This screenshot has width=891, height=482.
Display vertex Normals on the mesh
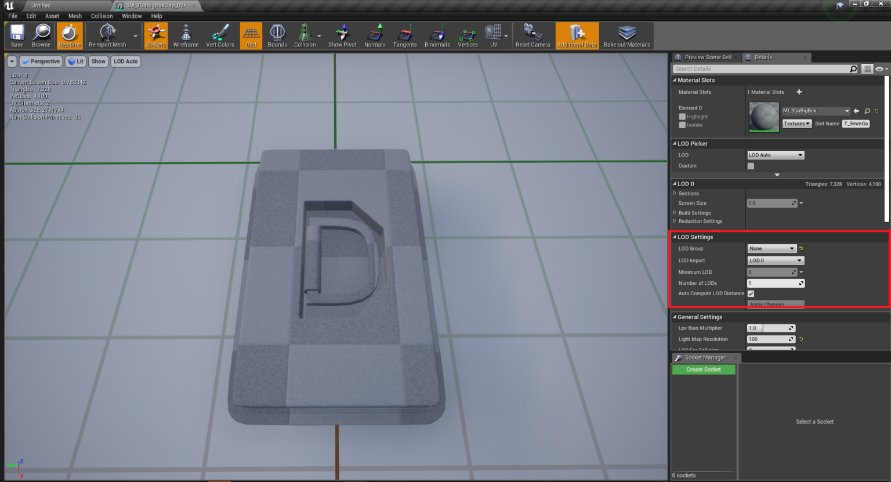point(374,35)
